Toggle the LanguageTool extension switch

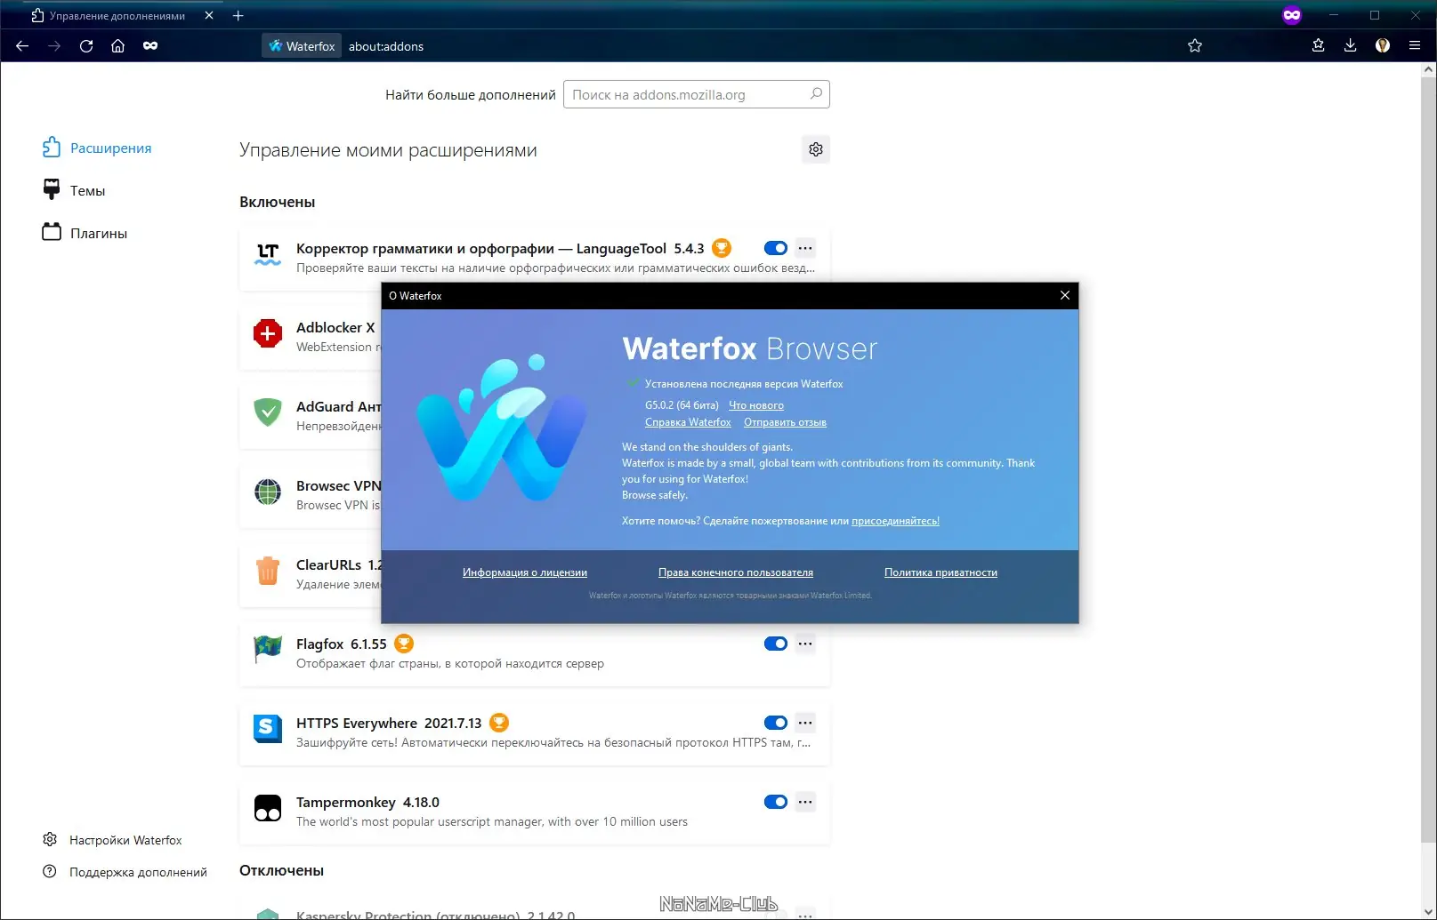pos(776,248)
